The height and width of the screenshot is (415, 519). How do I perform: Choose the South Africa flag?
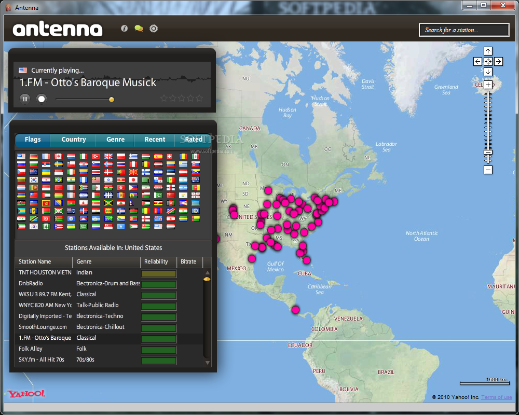click(84, 187)
